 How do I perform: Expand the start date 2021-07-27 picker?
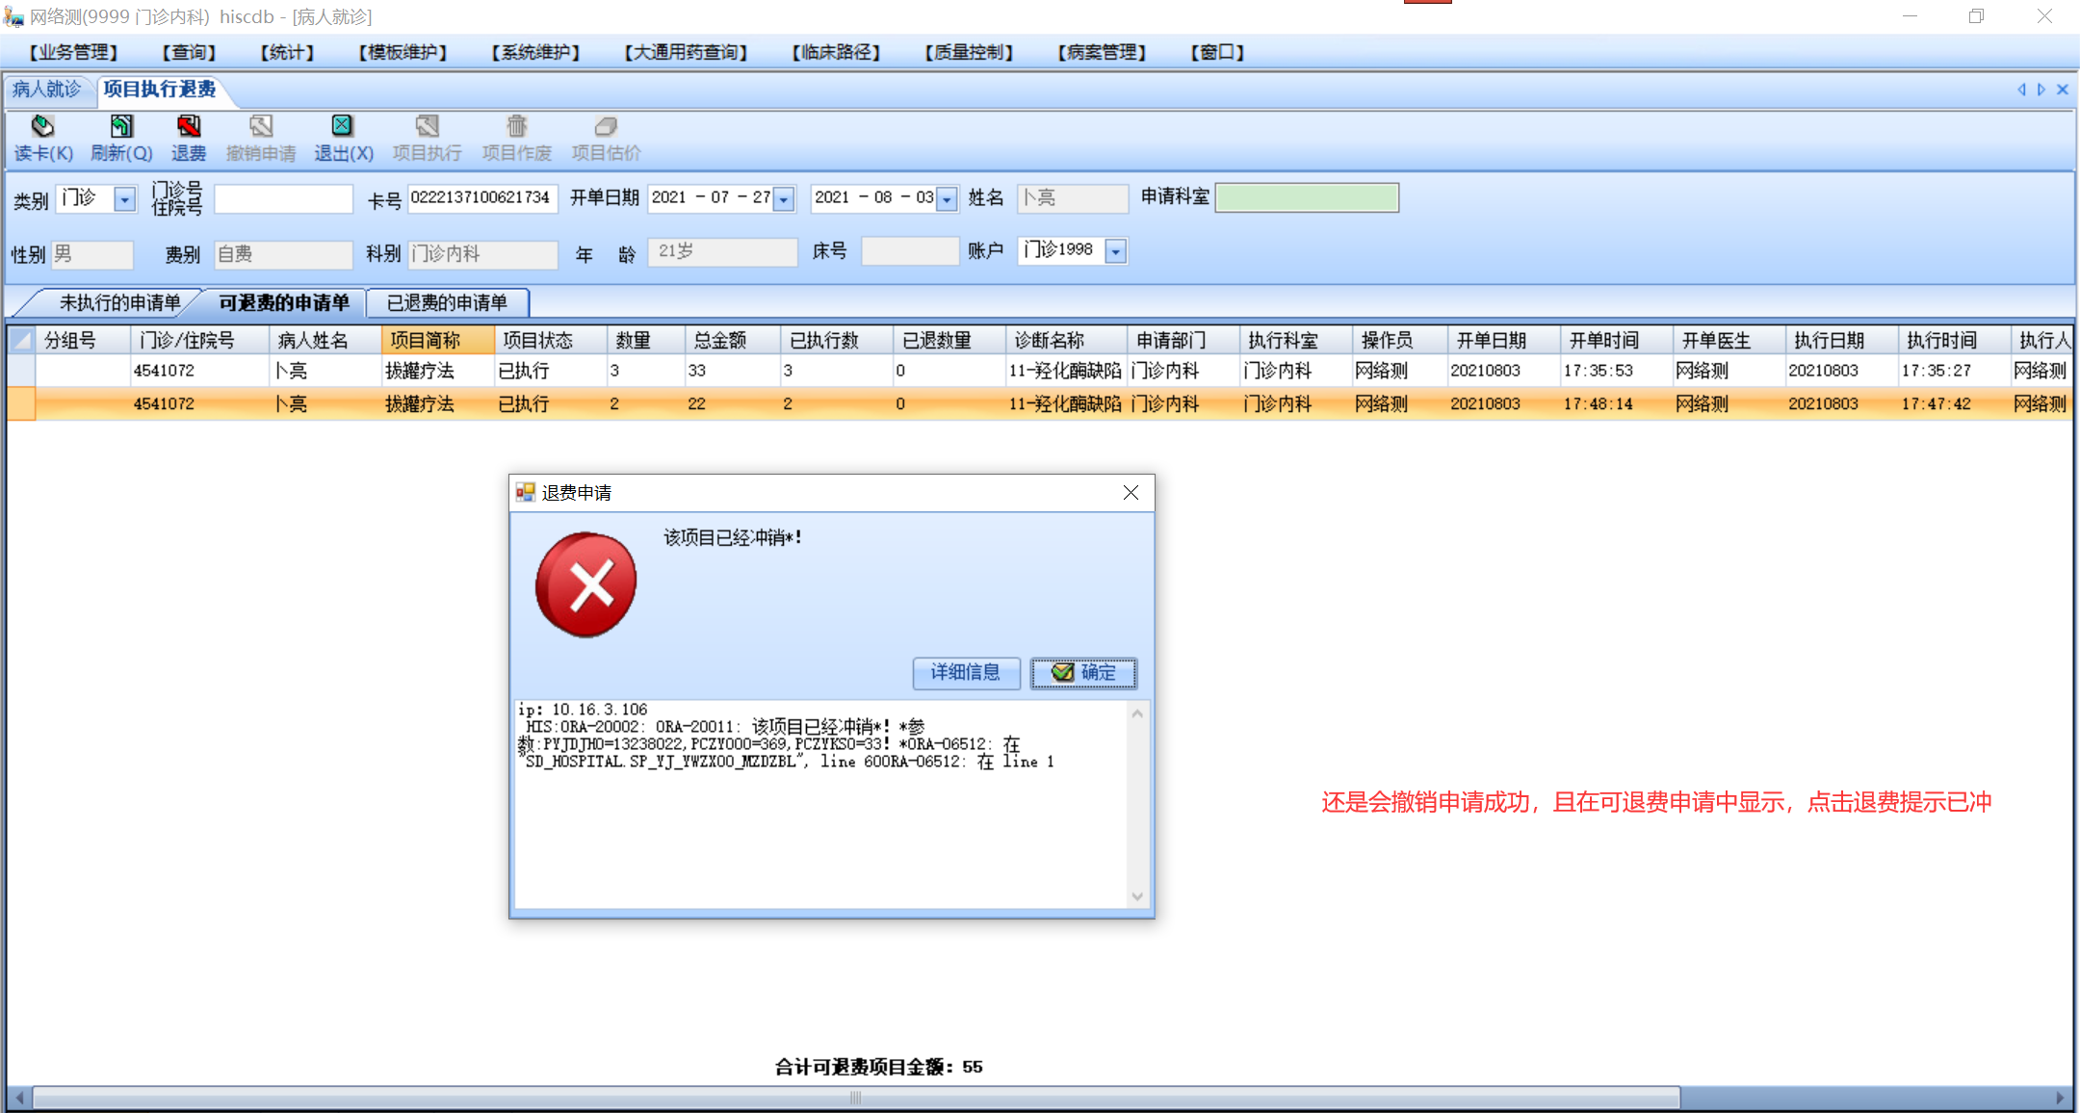(785, 199)
